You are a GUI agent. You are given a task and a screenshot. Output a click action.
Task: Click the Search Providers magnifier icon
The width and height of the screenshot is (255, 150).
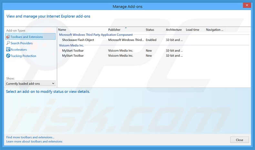[x=8, y=43]
